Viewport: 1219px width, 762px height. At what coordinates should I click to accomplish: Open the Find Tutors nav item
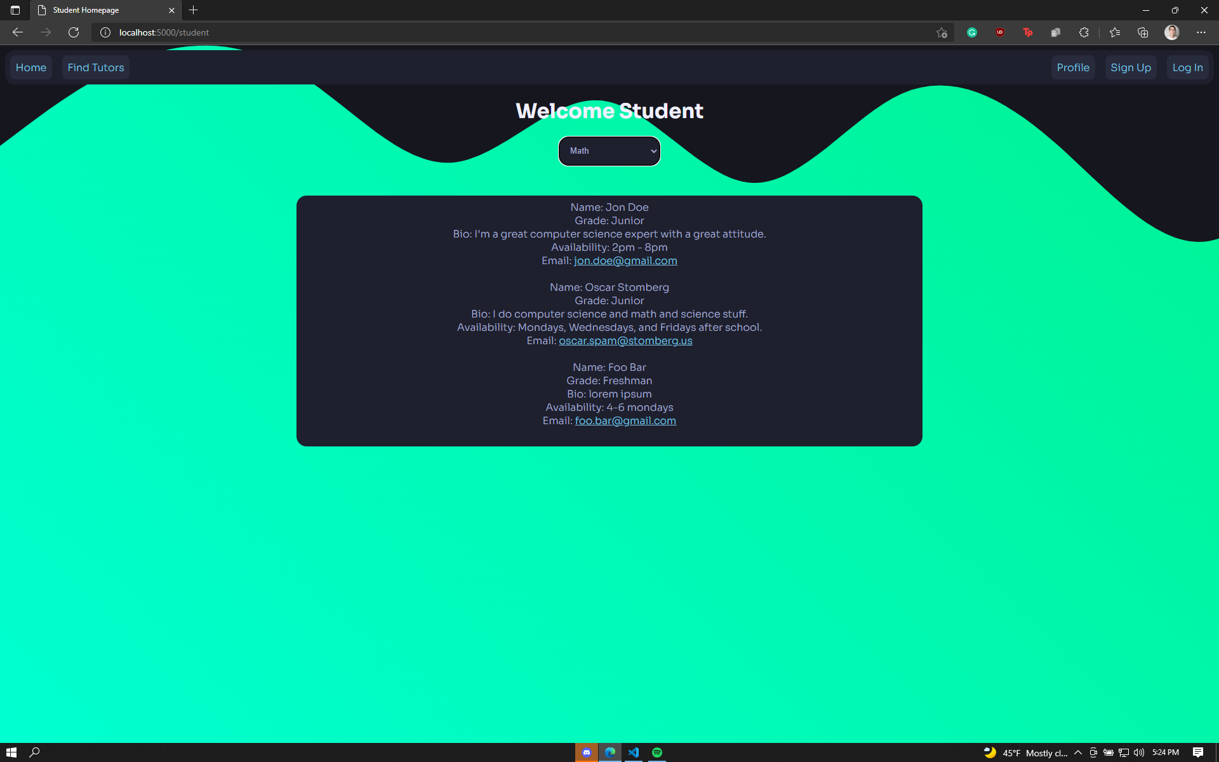[96, 67]
